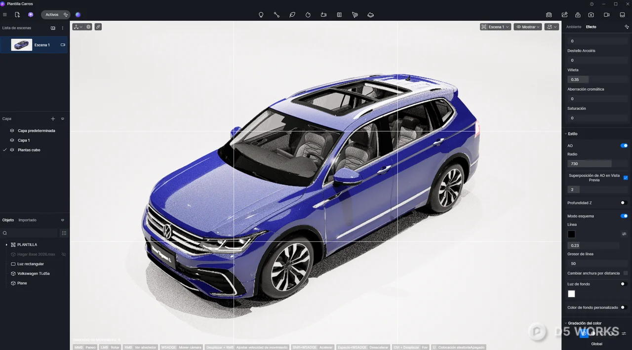Select the section tool icon
The height and width of the screenshot is (350, 632).
(339, 15)
